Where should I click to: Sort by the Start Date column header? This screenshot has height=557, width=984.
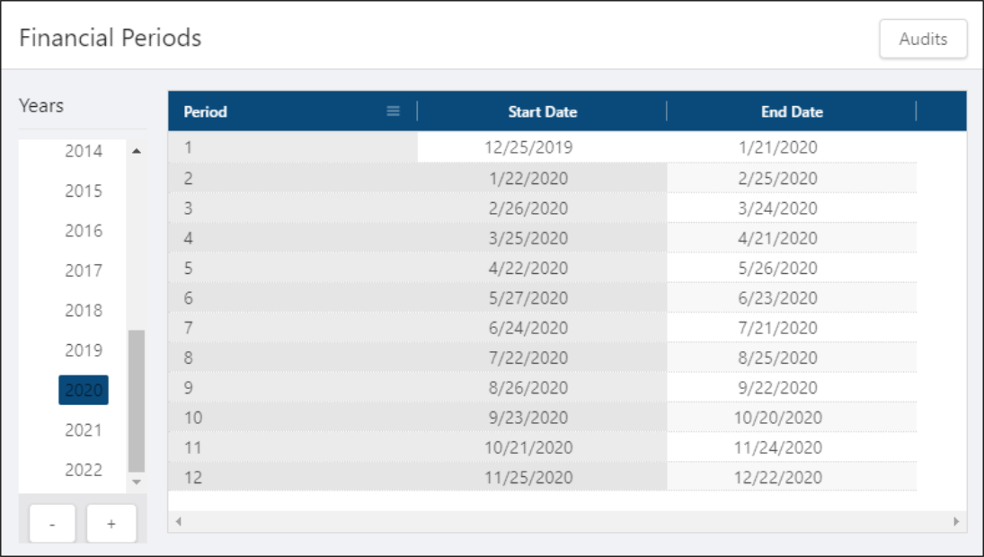click(542, 112)
